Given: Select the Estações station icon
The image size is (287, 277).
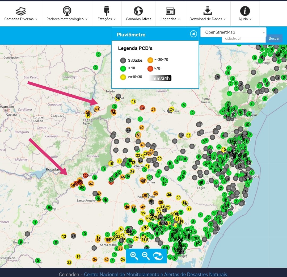Looking at the screenshot, I should [107, 11].
